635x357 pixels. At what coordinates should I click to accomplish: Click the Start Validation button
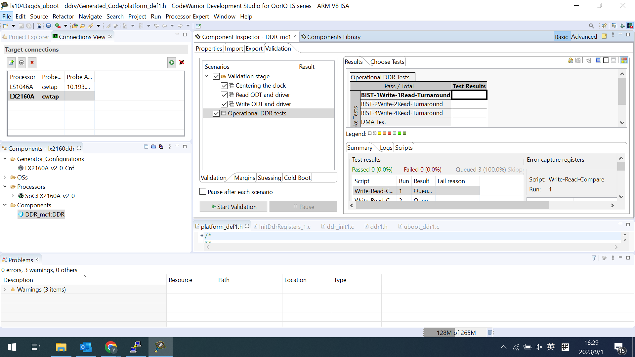point(233,206)
